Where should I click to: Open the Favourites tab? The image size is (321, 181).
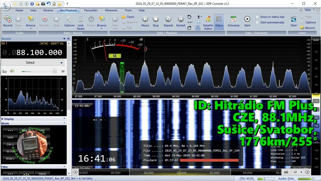[x=91, y=10]
